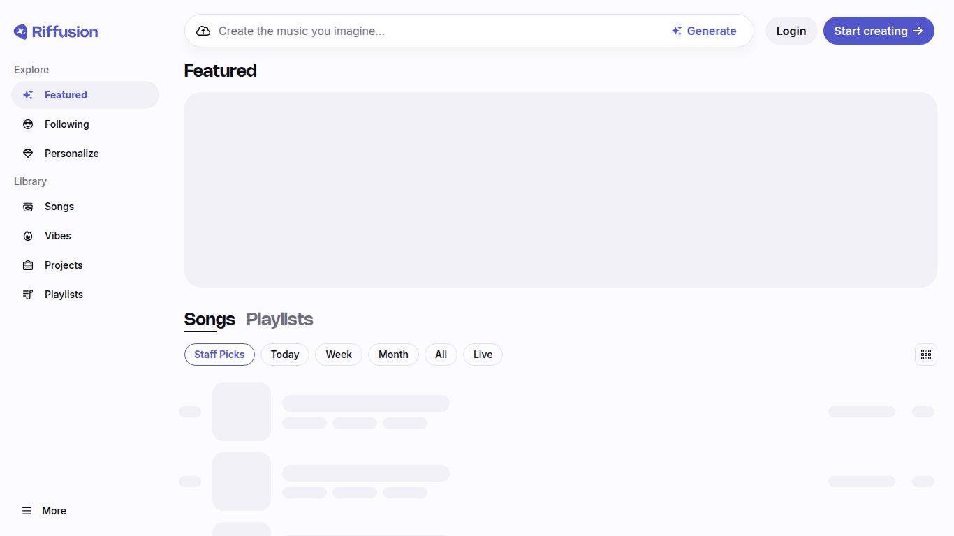Click the Start creating button
Viewport: 954px width, 536px height.
pos(878,31)
